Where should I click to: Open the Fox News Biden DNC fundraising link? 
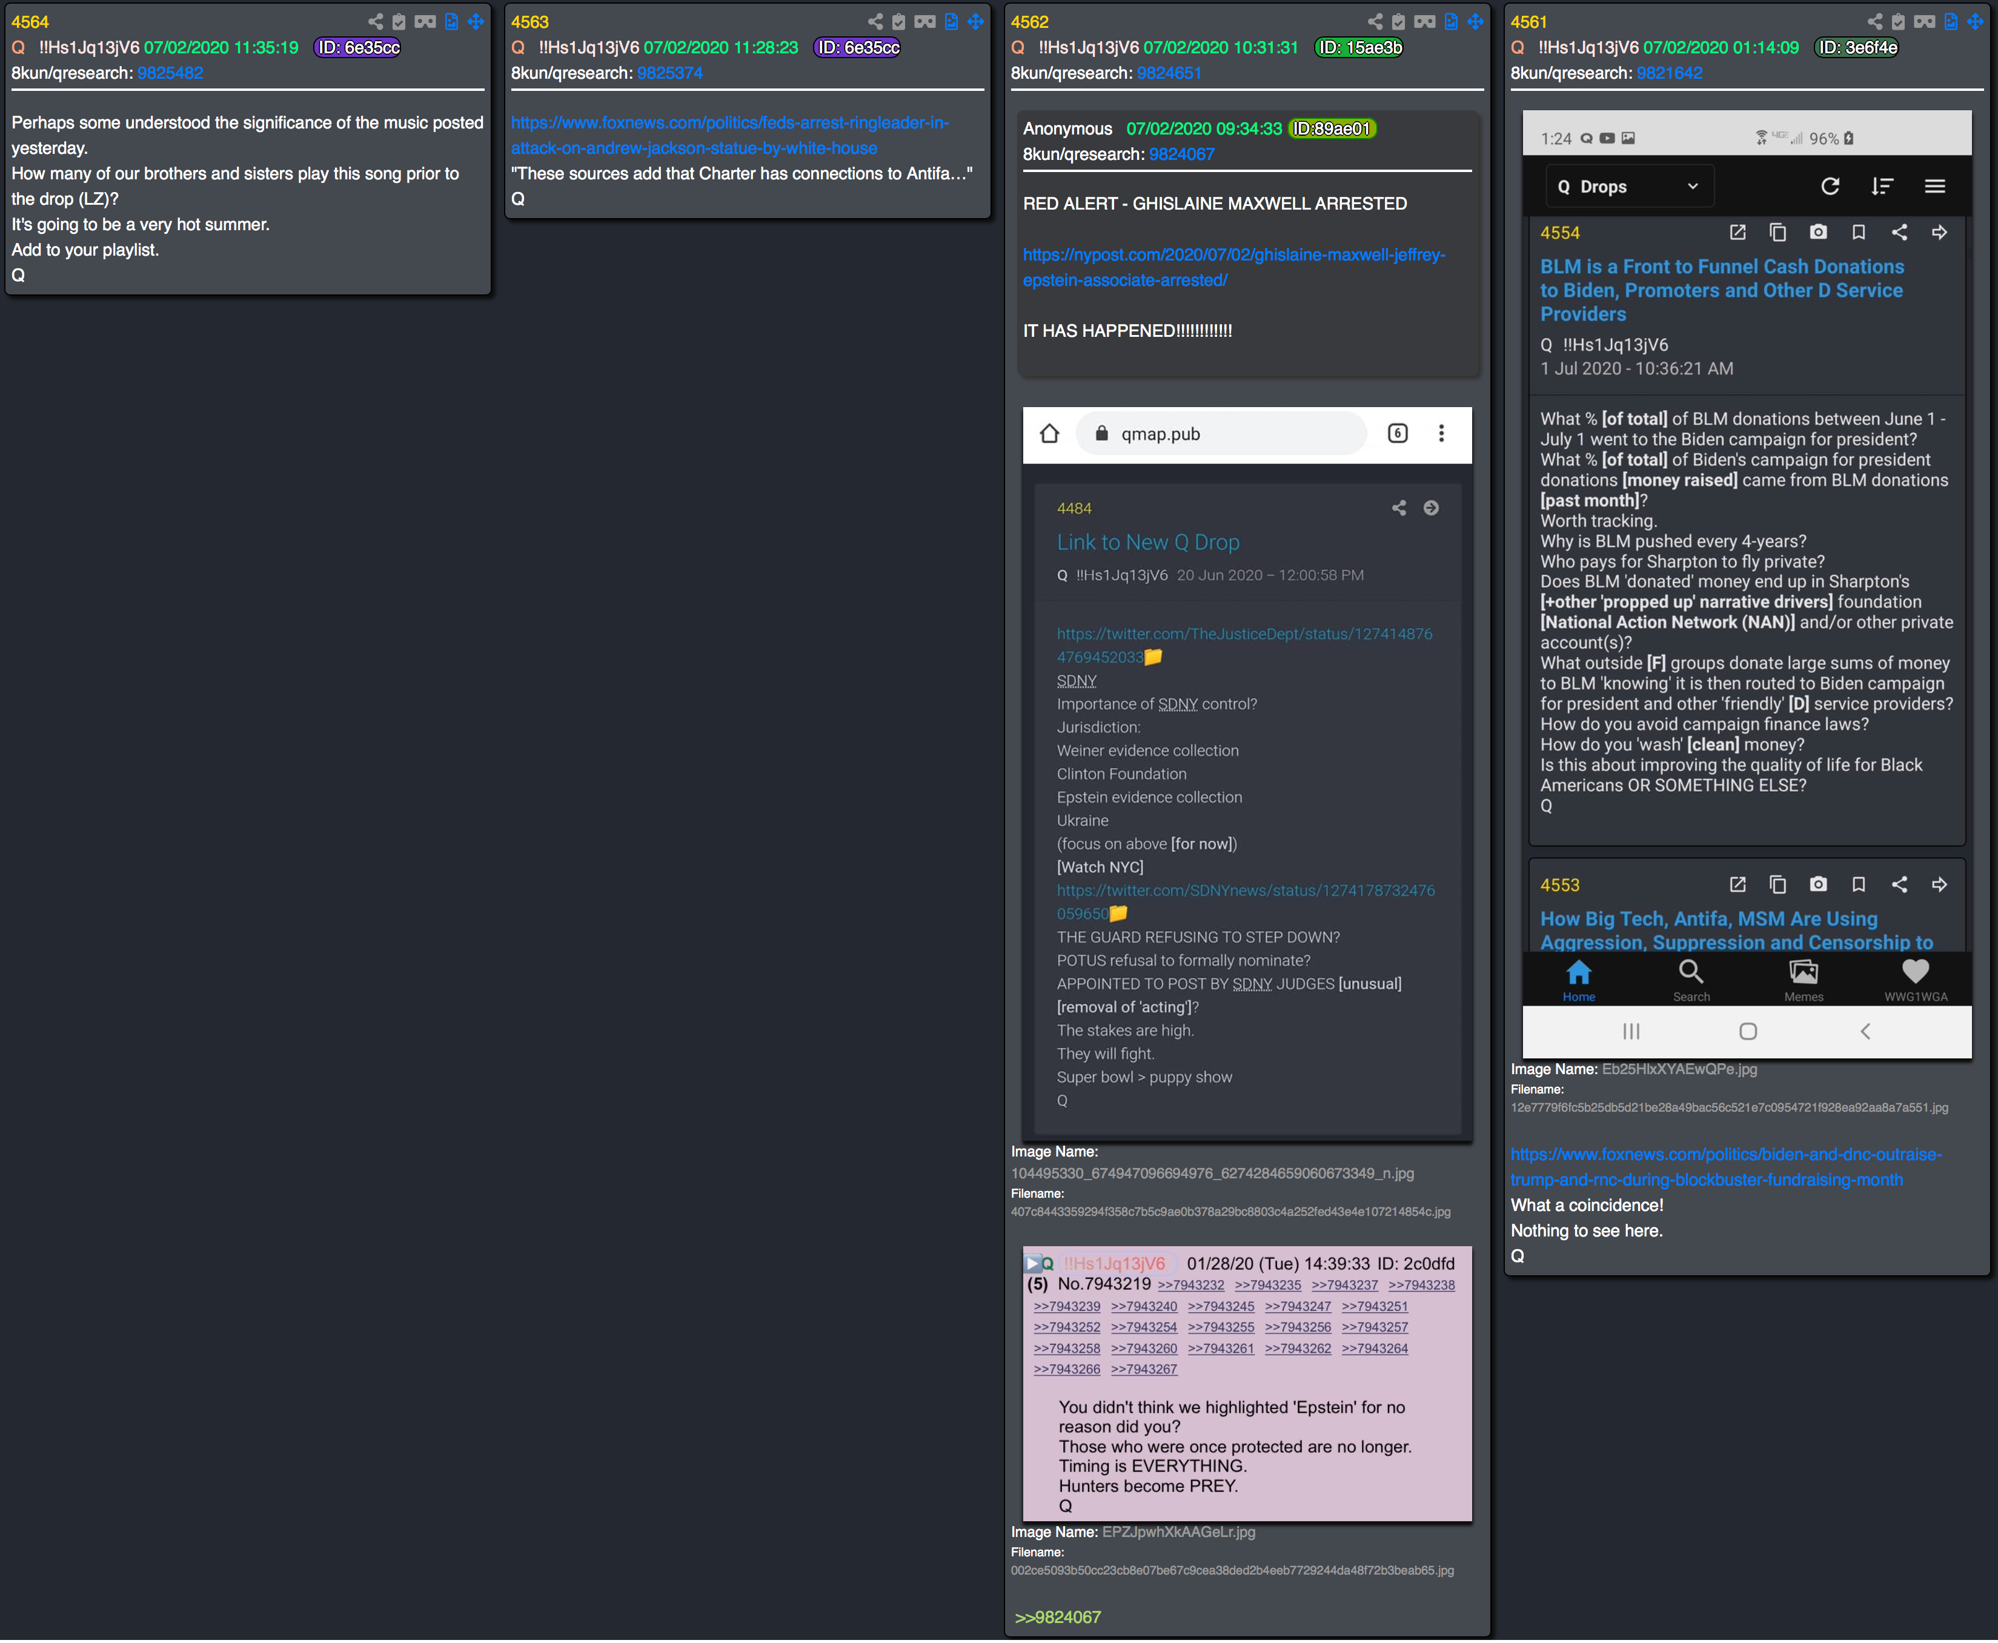coord(1725,1167)
